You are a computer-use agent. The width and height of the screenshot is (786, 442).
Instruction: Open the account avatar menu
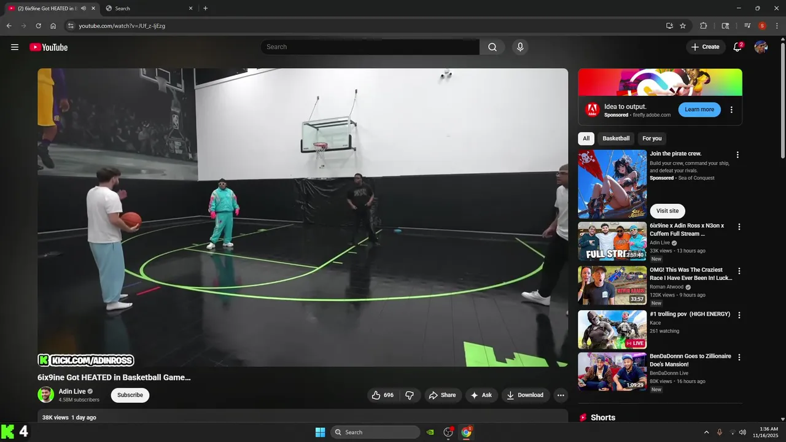(x=761, y=47)
